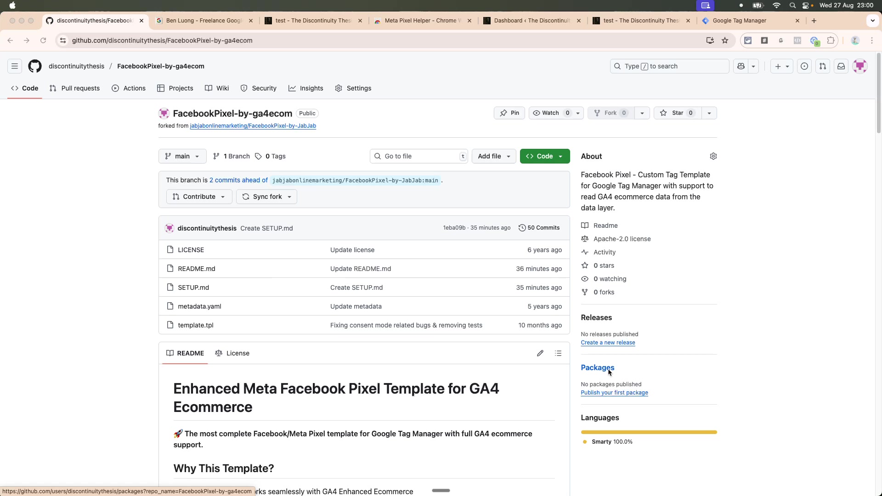Open notifications inbox icon
The image size is (882, 496).
coord(841,66)
